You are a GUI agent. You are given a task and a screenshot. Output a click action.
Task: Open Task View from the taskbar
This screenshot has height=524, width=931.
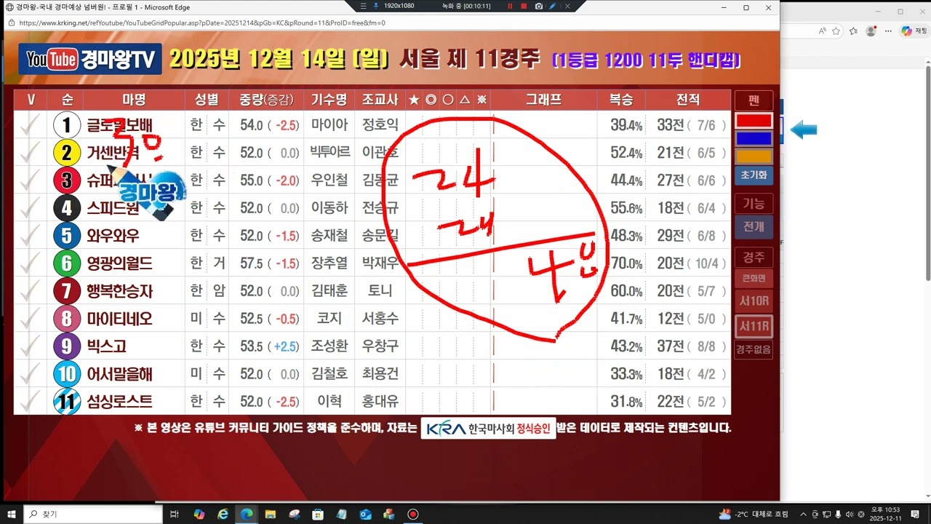tap(175, 514)
